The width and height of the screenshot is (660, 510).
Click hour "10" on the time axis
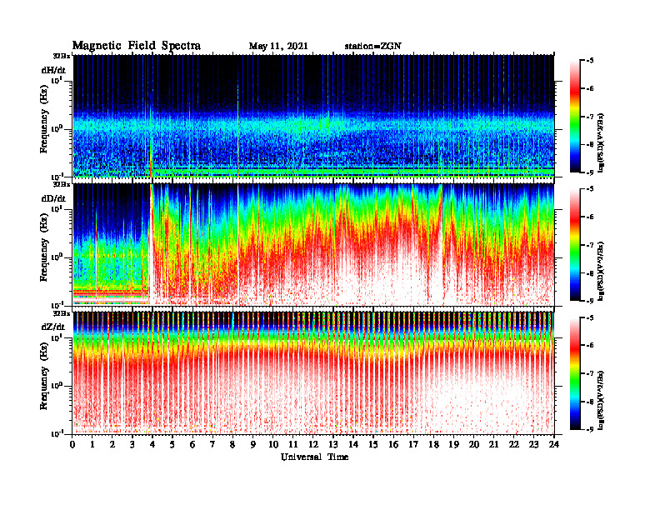tap(273, 445)
